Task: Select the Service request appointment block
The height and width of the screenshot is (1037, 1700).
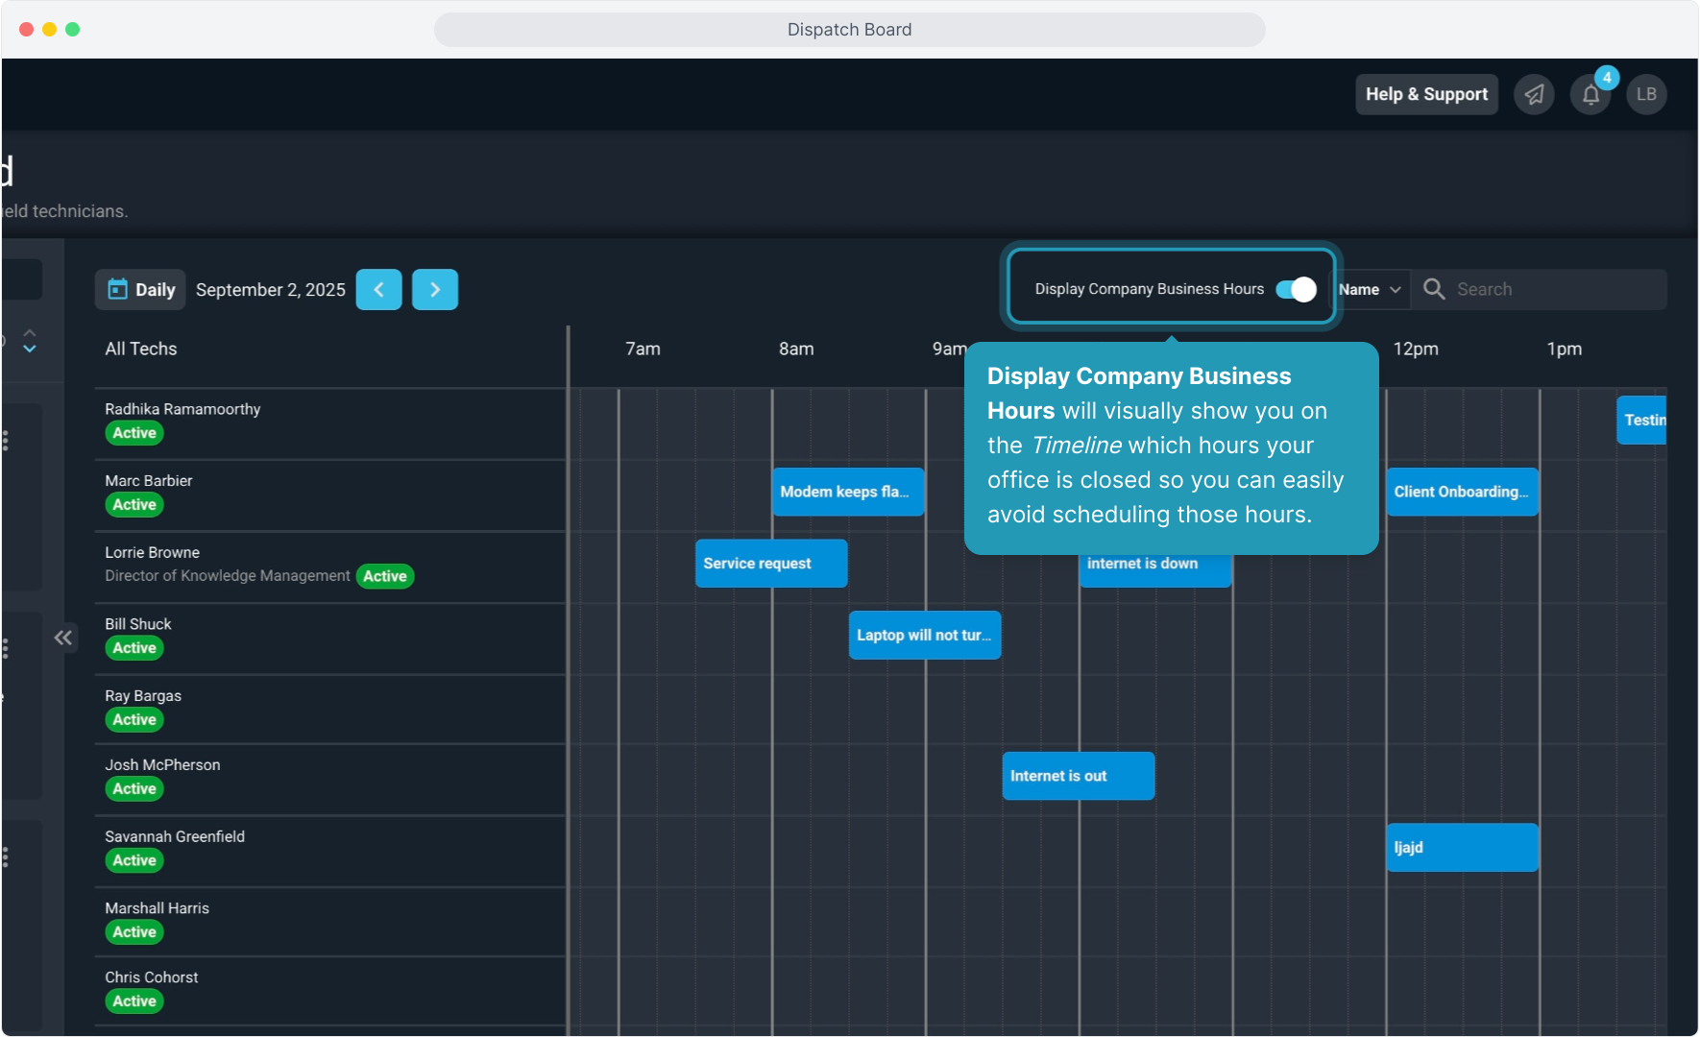Action: 771,564
